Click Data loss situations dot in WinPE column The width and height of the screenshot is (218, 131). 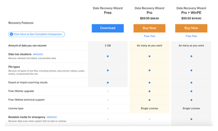click(x=191, y=56)
